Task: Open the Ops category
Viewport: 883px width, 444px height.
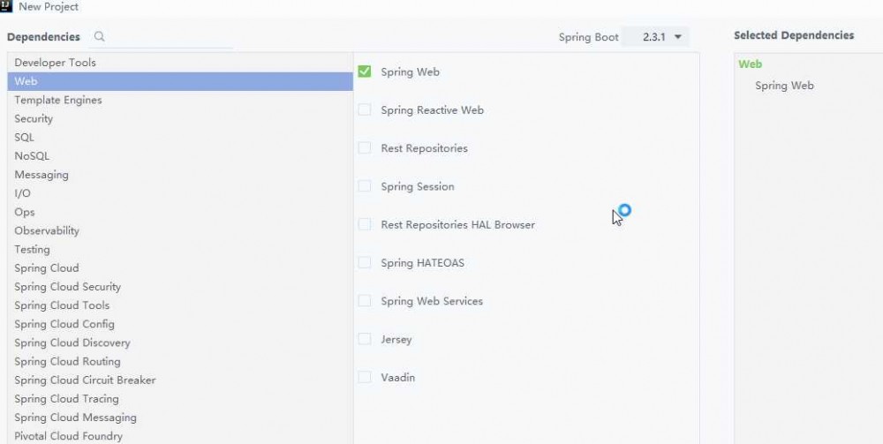Action: tap(180, 212)
